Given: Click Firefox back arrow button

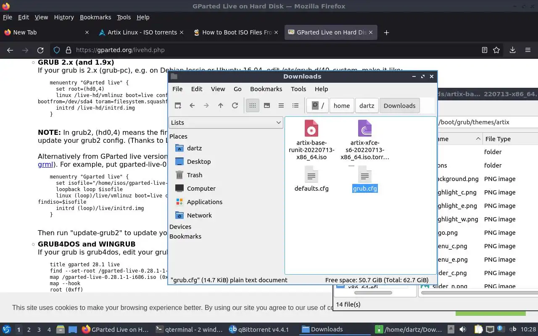Looking at the screenshot, I should click(10, 50).
